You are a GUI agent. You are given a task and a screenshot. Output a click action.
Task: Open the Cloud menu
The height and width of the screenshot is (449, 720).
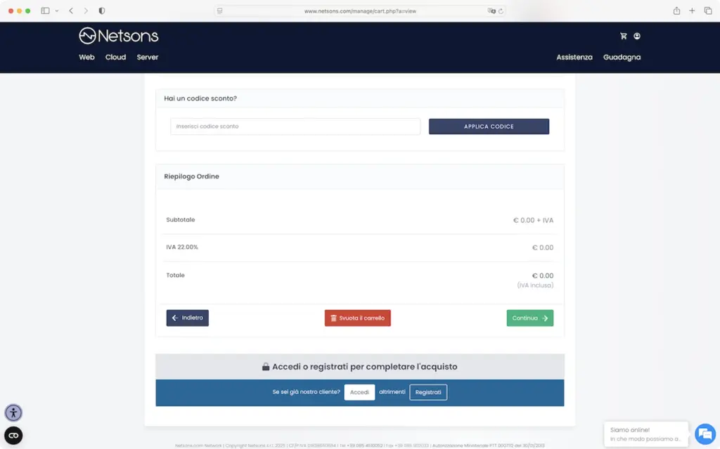click(115, 57)
